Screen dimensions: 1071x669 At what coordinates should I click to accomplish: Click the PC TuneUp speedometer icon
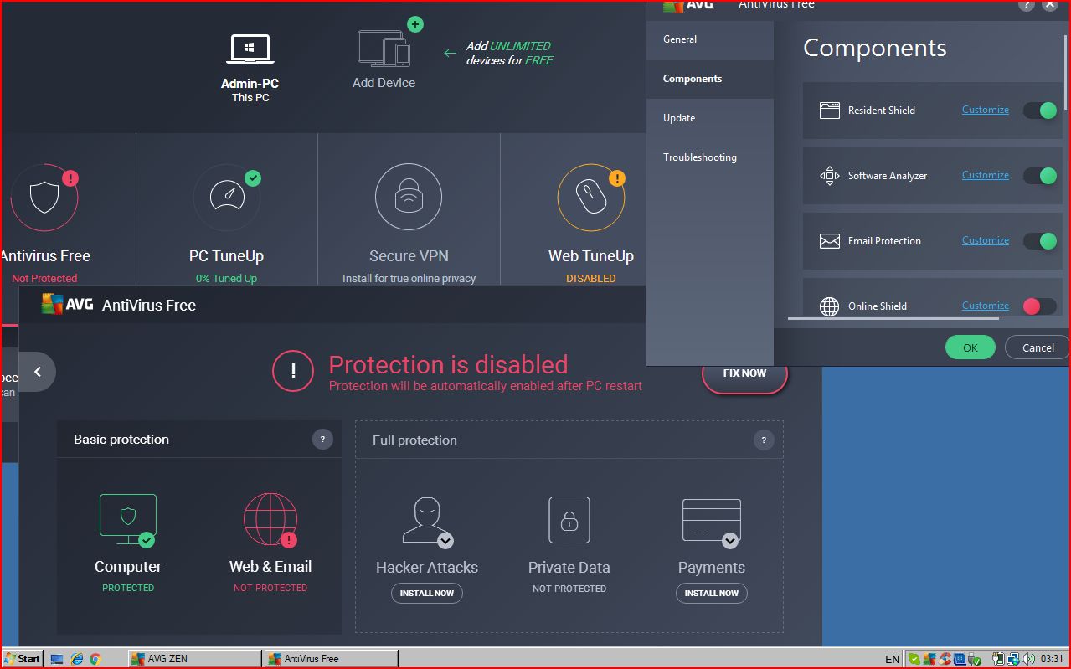coord(226,197)
